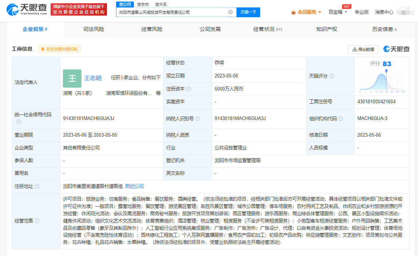Click the 湖南军信环保股份有… company link
418x256 pixels.
[129, 93]
